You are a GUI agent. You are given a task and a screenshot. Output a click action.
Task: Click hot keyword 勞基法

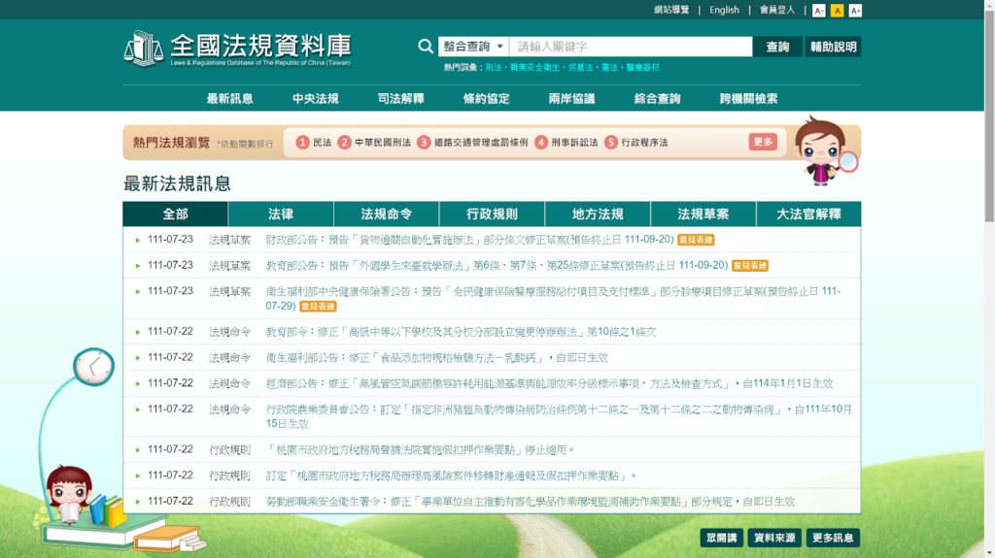click(580, 68)
